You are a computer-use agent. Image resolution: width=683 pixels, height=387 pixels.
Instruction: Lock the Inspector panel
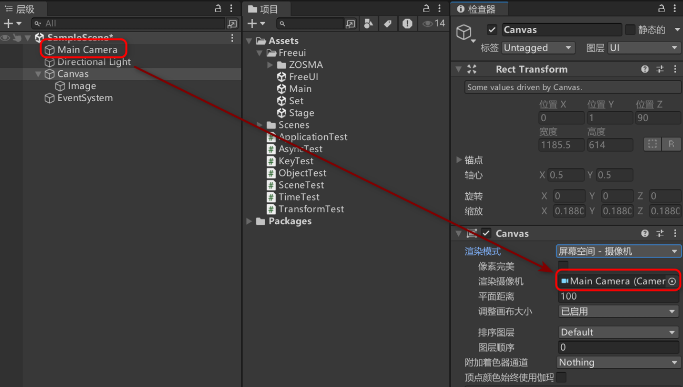661,8
